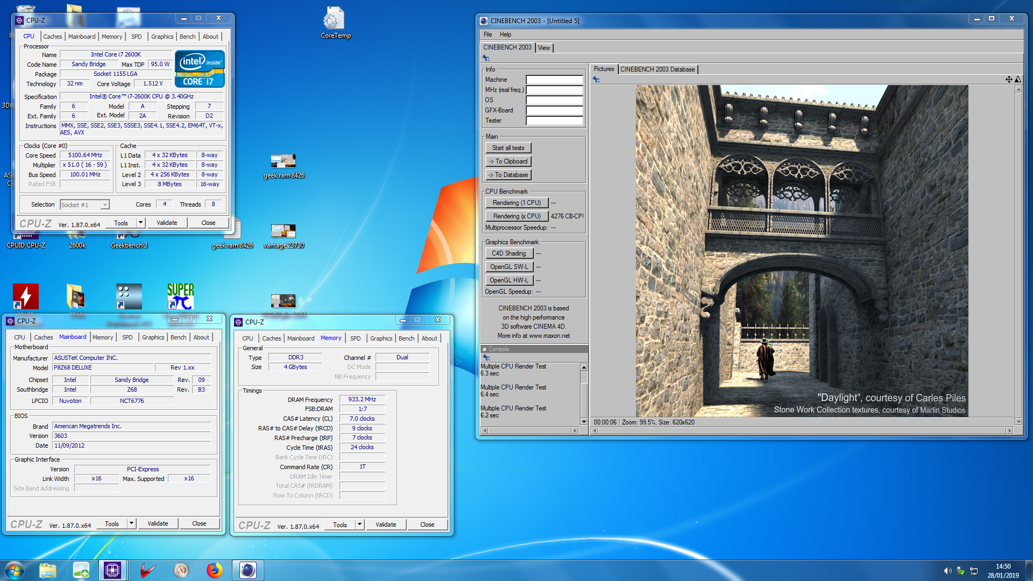The image size is (1033, 581).
Task: Expand Tools dropdown arrow in top CPU-Z window
Action: pyautogui.click(x=140, y=223)
